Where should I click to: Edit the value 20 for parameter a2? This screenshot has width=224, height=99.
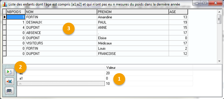(149, 73)
